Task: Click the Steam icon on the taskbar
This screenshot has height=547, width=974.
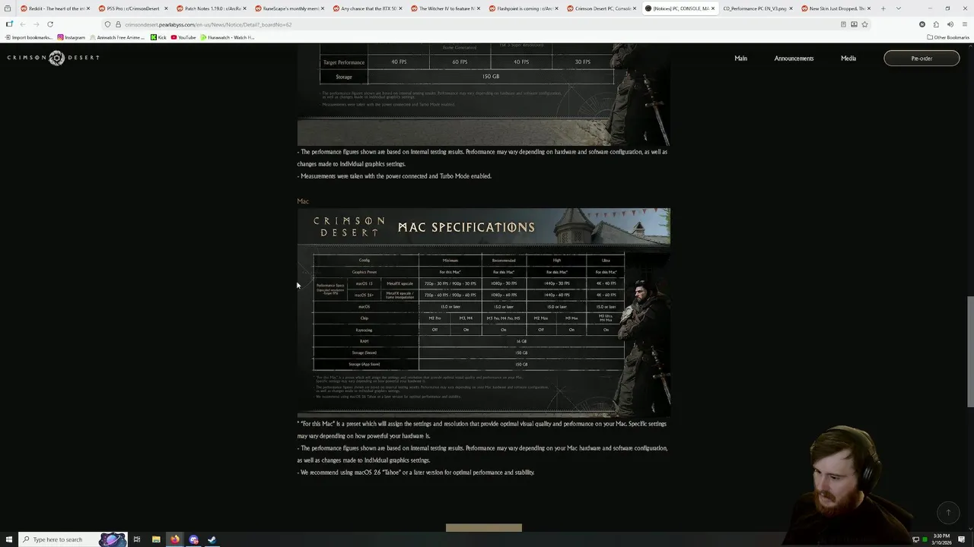Action: click(x=212, y=539)
